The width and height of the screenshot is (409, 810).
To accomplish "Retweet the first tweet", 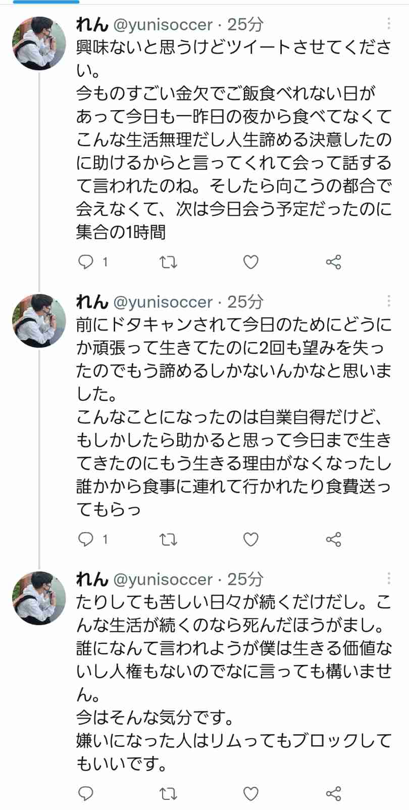I will (169, 262).
